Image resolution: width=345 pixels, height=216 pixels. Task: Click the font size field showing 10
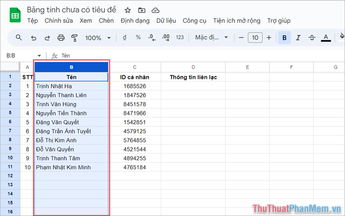click(255, 37)
